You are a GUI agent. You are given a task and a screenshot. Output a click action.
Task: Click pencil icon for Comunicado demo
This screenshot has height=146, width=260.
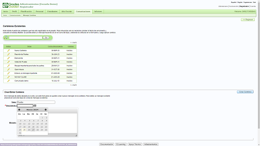tap(8, 81)
